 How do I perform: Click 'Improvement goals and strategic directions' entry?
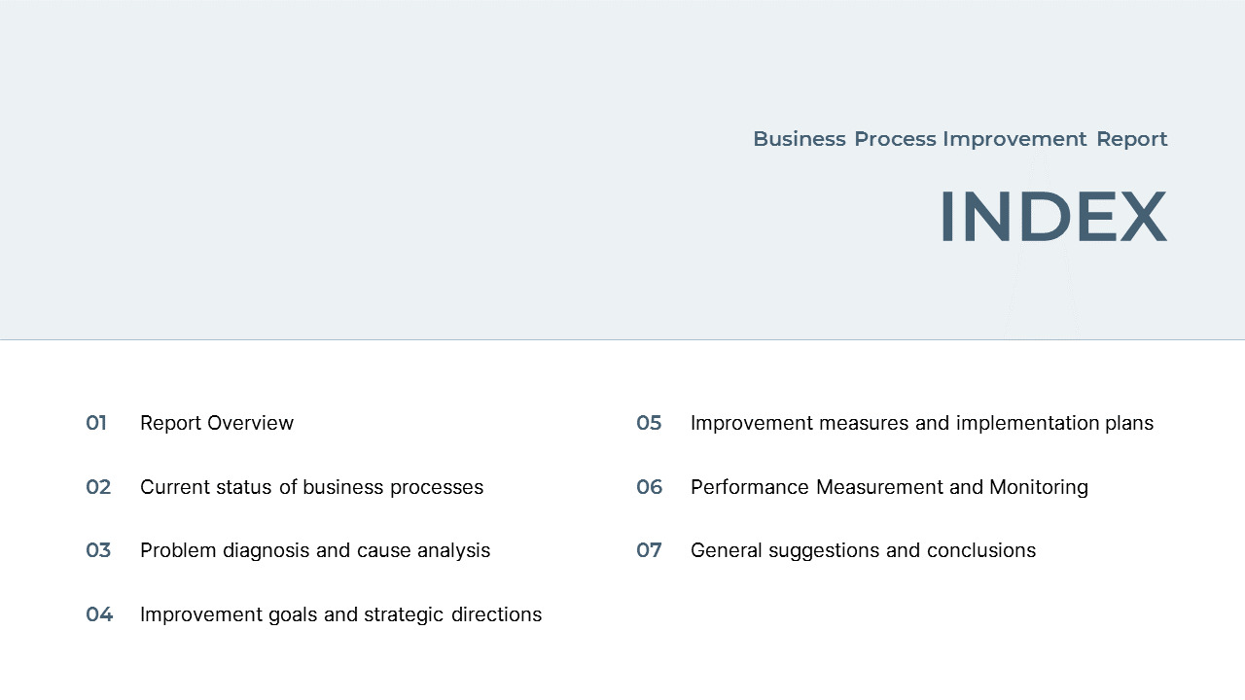[340, 614]
